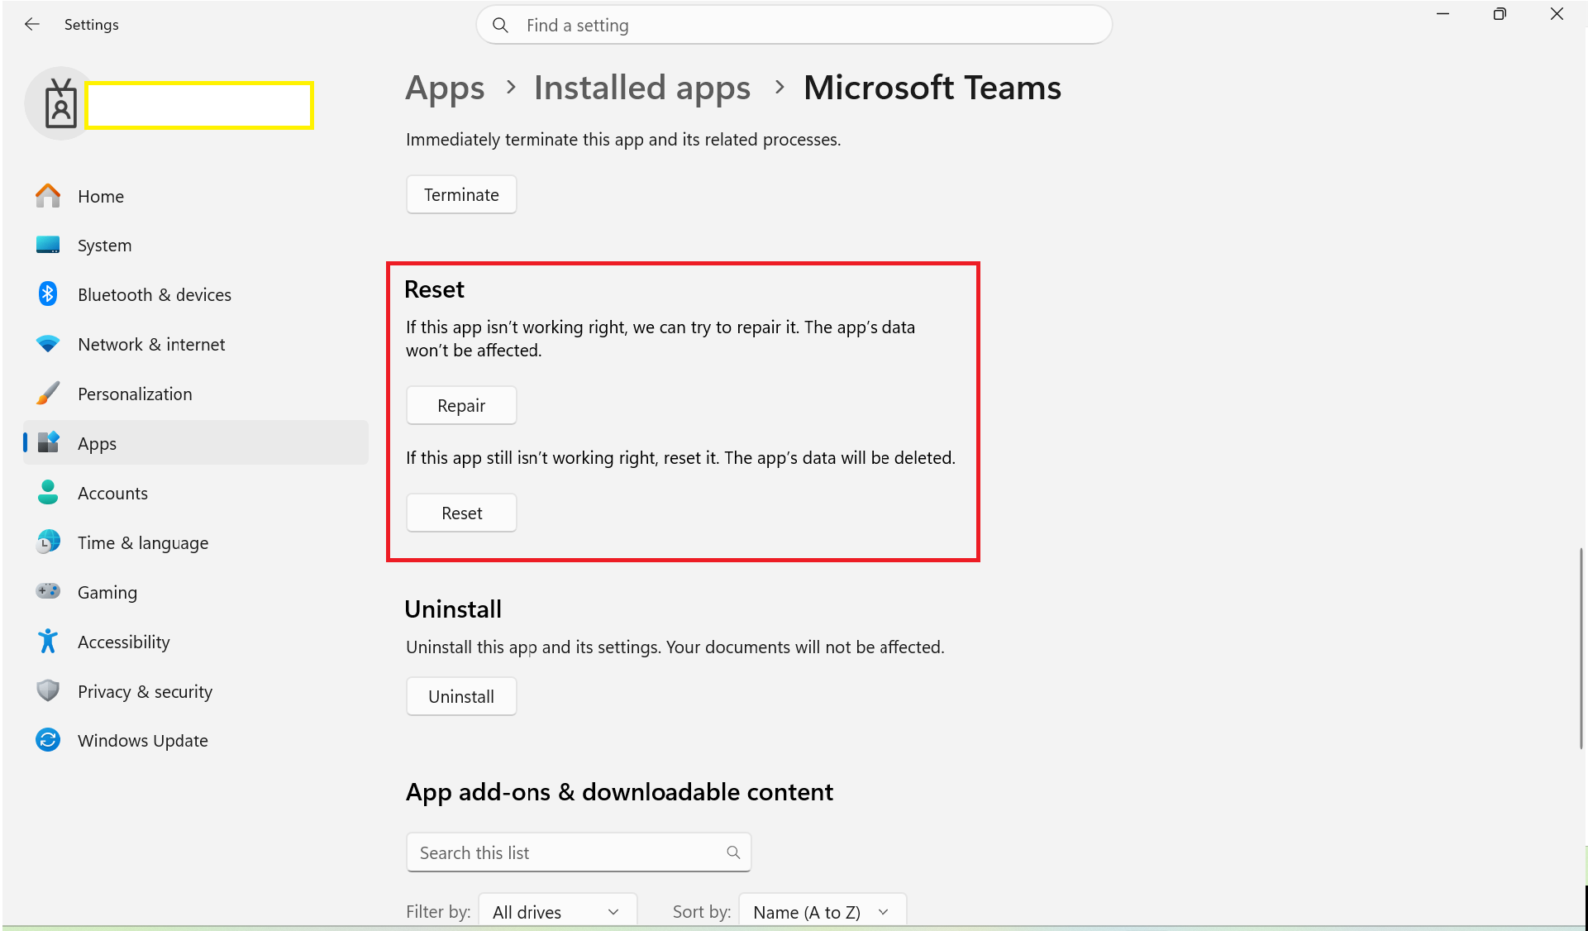The height and width of the screenshot is (931, 1588).
Task: Click the back arrow icon
Action: click(31, 25)
